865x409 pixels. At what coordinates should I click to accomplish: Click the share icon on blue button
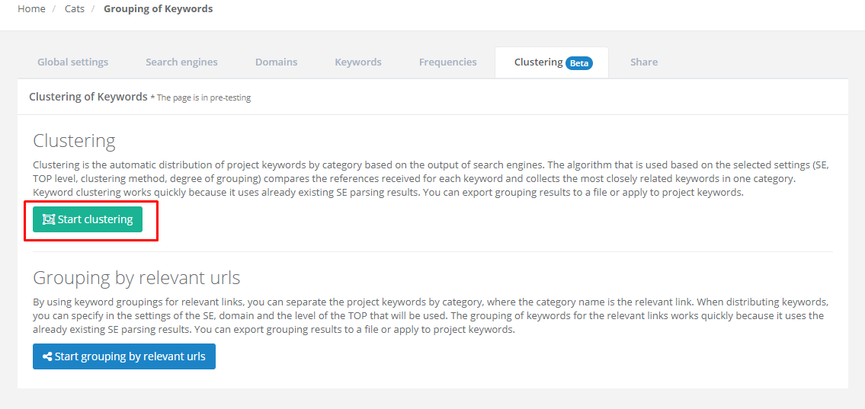[x=47, y=356]
